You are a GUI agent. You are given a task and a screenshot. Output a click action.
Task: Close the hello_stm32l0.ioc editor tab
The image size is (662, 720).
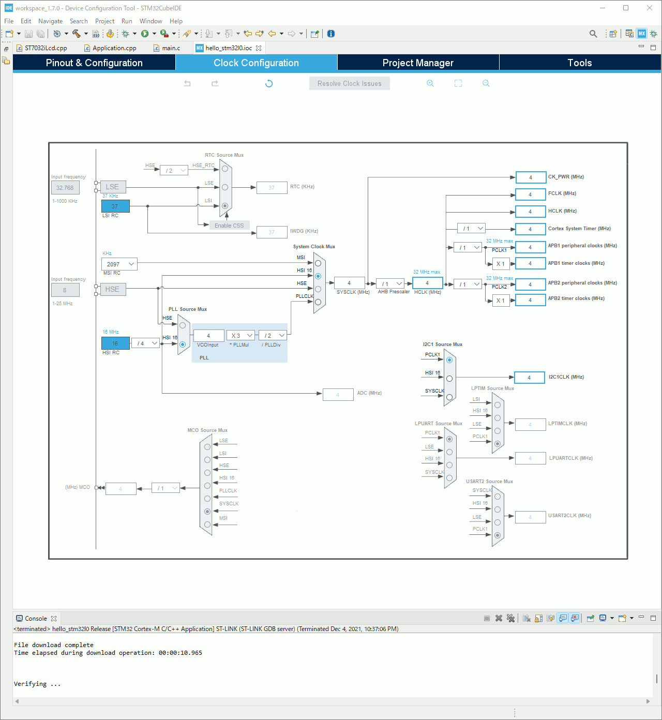pyautogui.click(x=259, y=48)
